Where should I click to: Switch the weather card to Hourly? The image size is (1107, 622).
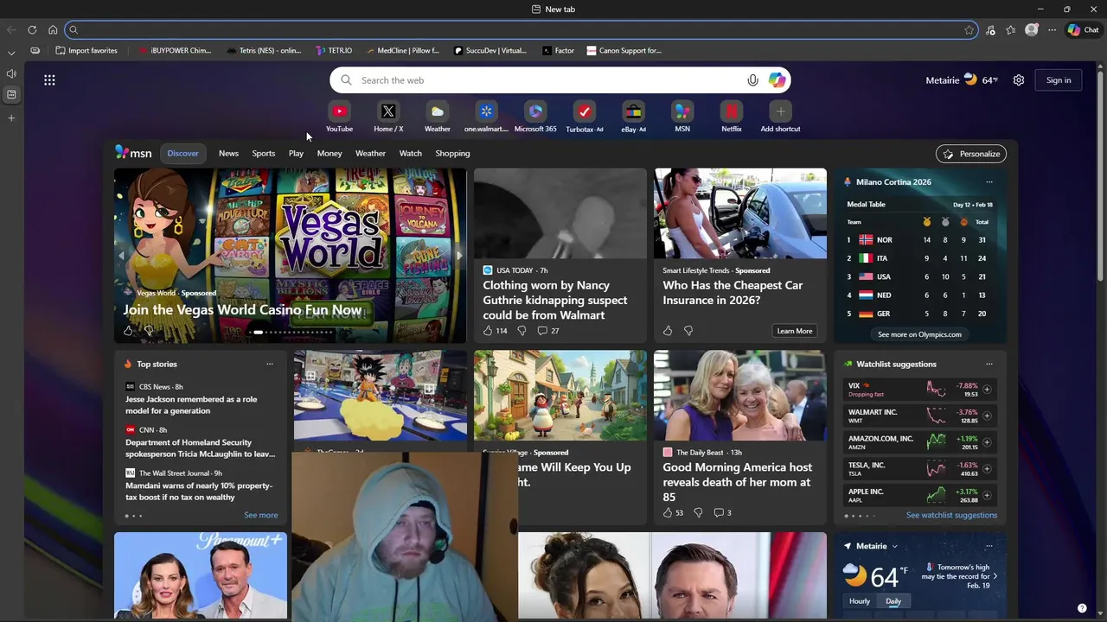pyautogui.click(x=860, y=601)
